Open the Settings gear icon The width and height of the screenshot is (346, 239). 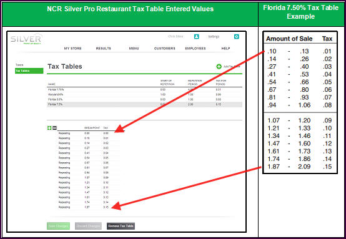[236, 37]
